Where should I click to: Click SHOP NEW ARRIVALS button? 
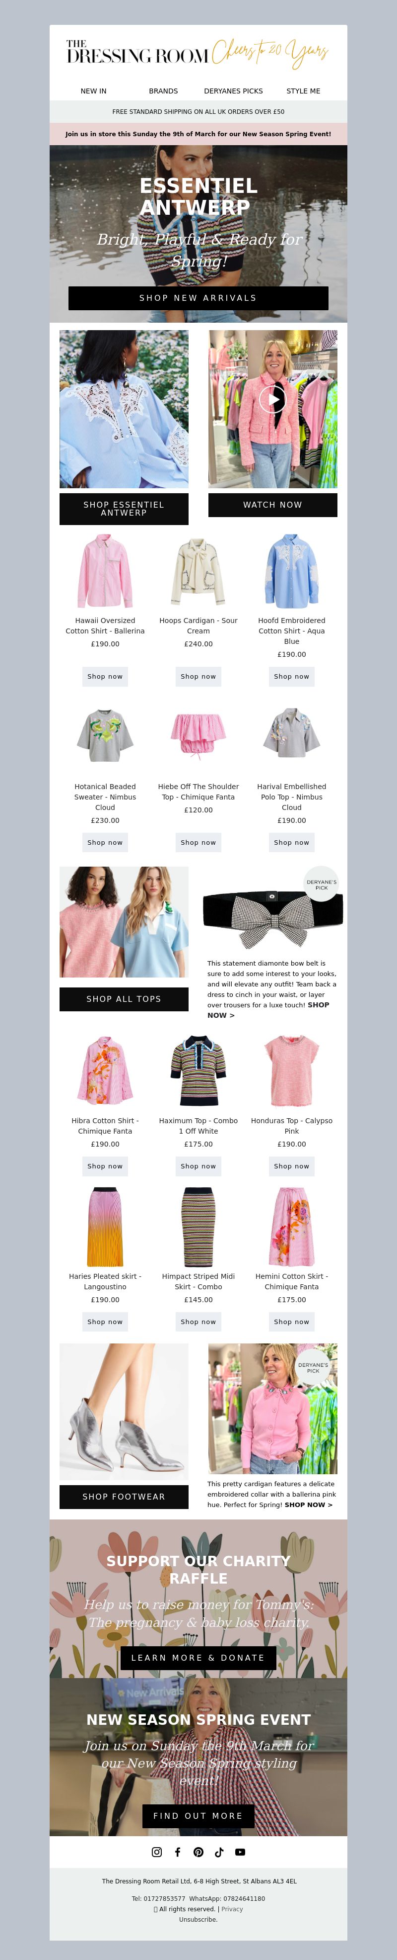point(198,297)
